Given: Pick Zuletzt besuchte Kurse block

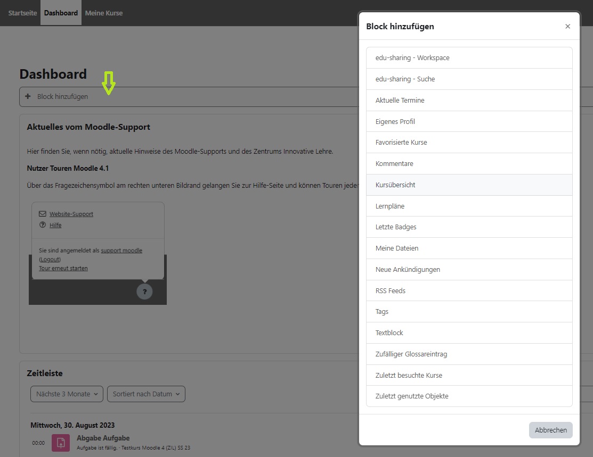Looking at the screenshot, I should [x=409, y=375].
